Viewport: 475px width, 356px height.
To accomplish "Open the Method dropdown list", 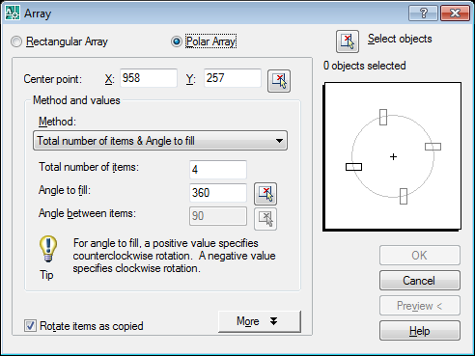I will [160, 141].
